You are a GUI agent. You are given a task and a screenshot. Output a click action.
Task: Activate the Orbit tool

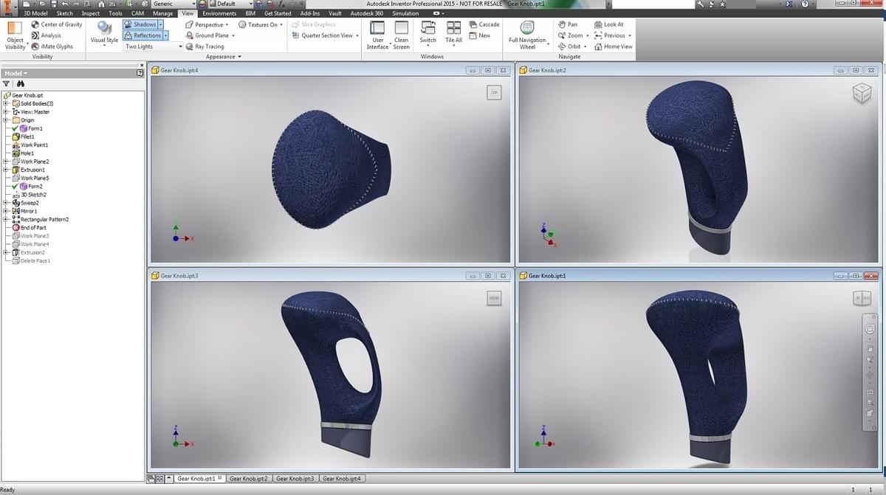(573, 46)
